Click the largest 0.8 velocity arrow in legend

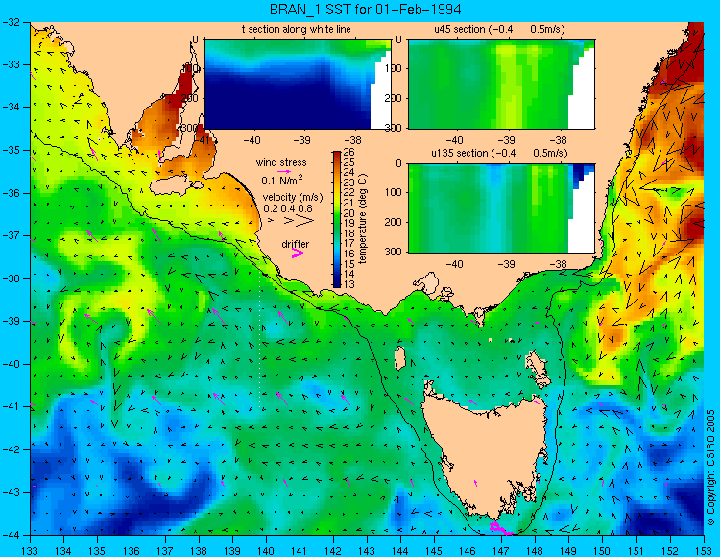[305, 221]
